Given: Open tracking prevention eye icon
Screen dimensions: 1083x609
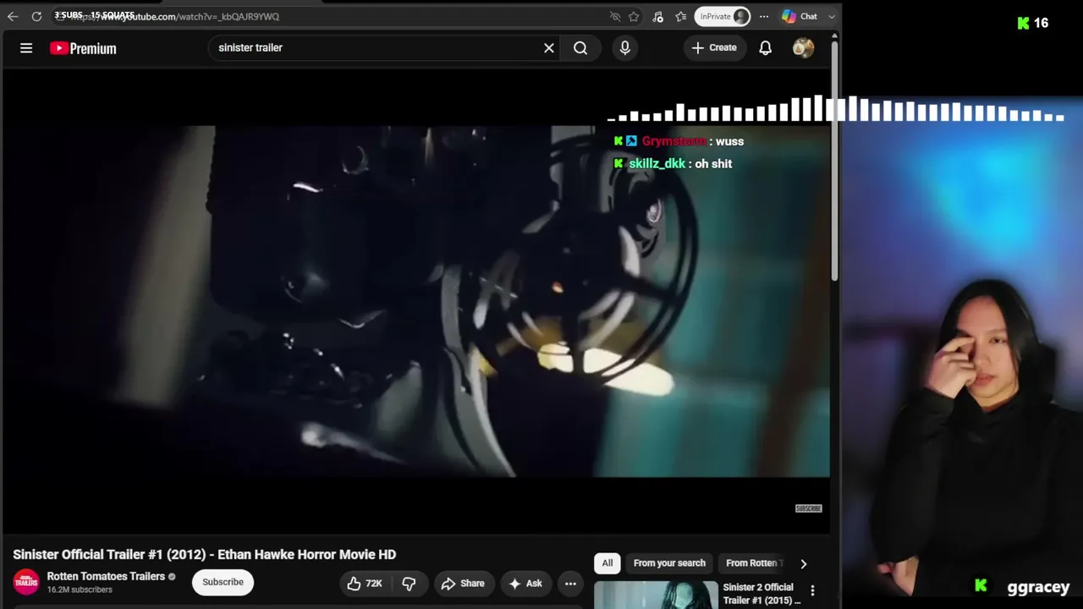Looking at the screenshot, I should click(x=615, y=16).
